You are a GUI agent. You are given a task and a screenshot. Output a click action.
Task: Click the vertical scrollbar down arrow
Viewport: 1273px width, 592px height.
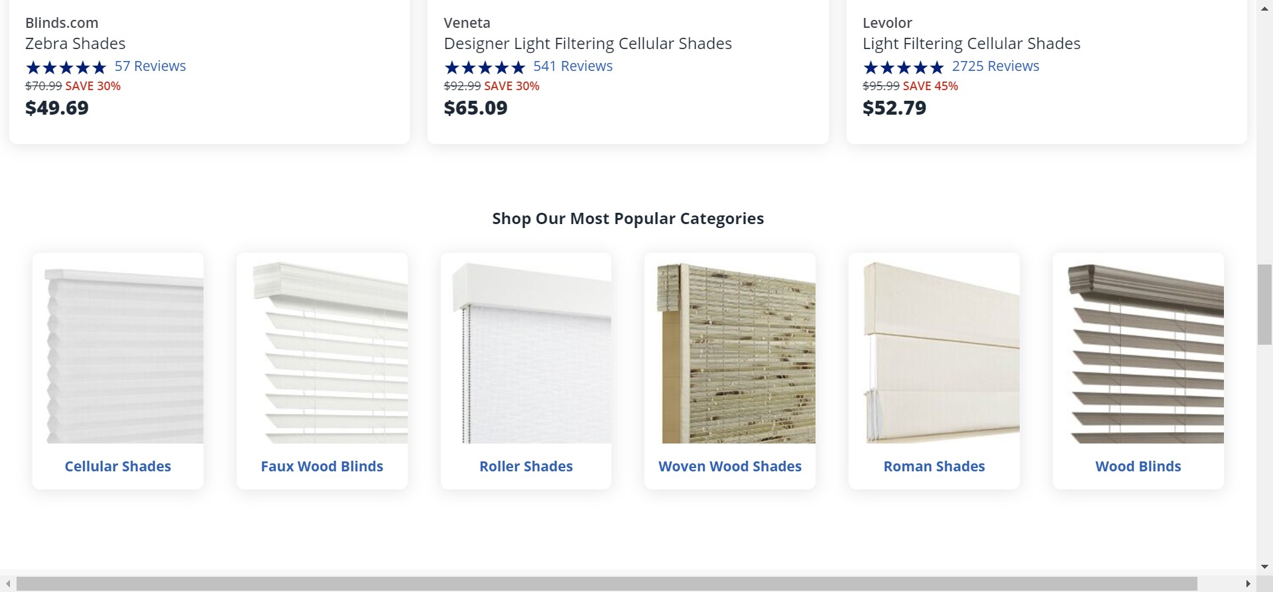pyautogui.click(x=1264, y=567)
